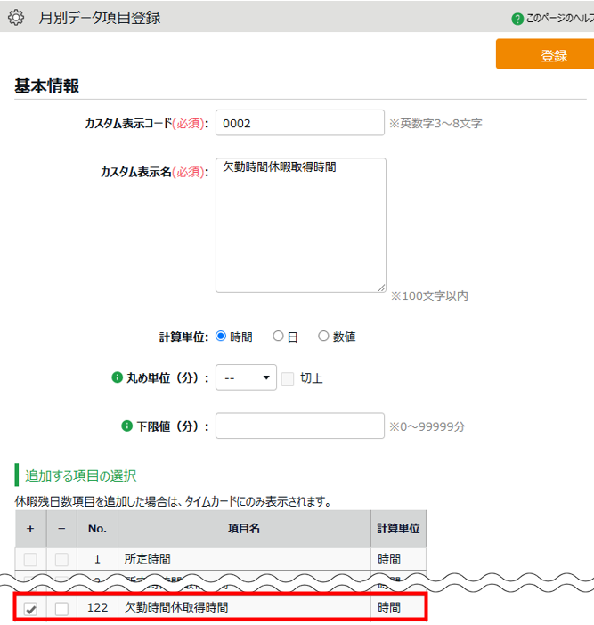
Task: Select the 日 calculation unit radio button
Action: (278, 337)
